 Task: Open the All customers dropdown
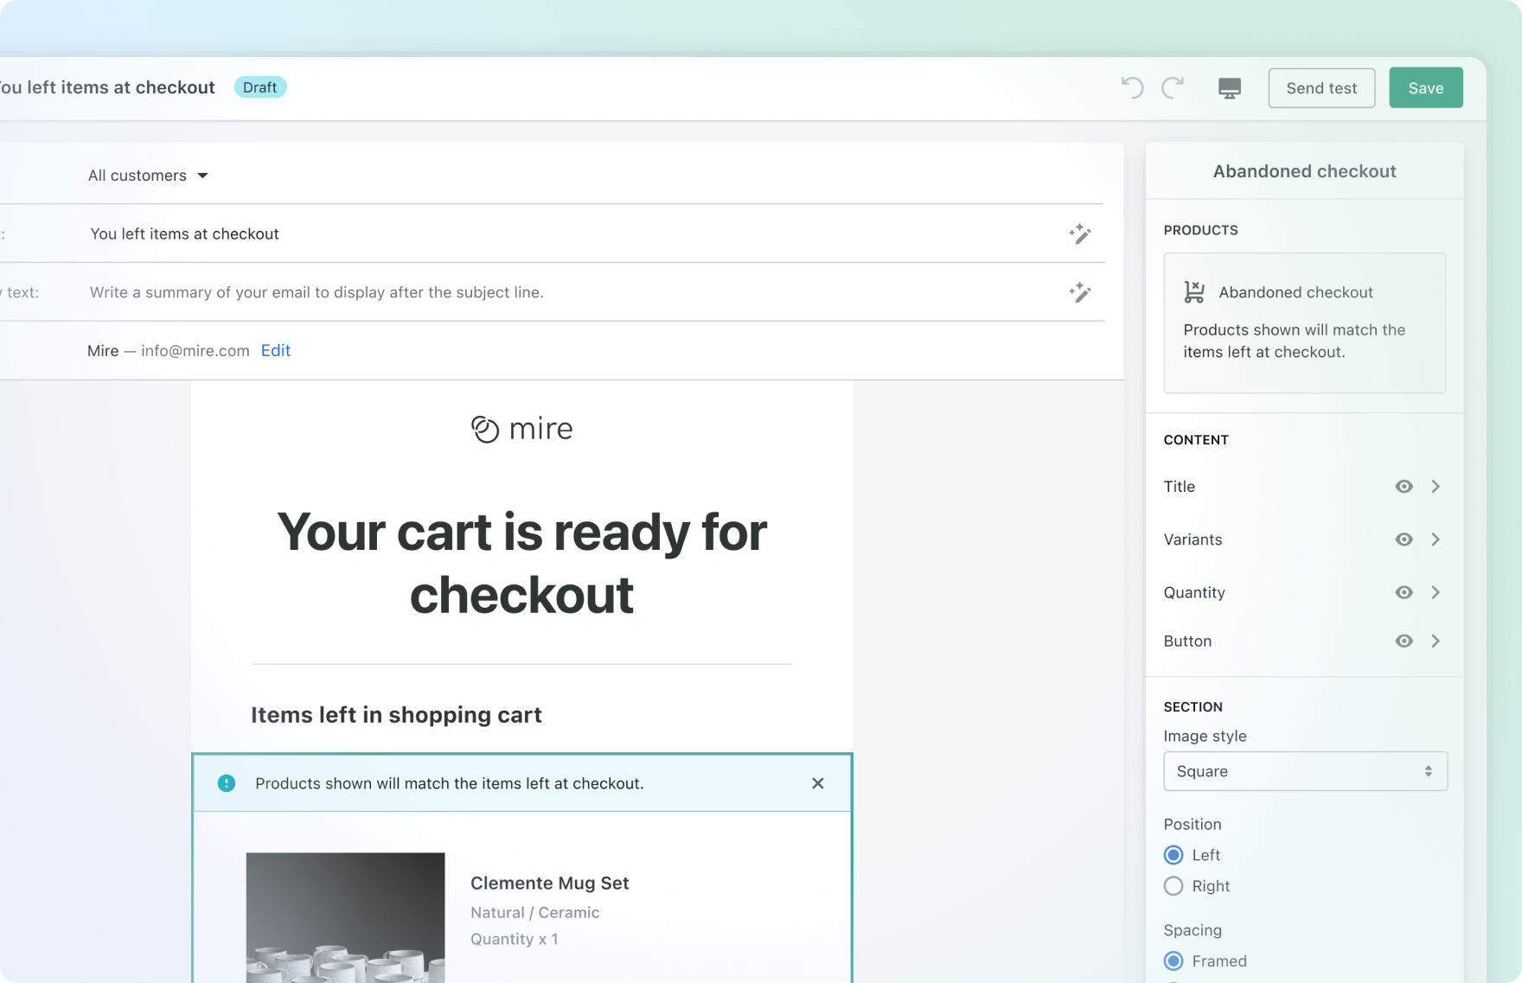pyautogui.click(x=148, y=176)
